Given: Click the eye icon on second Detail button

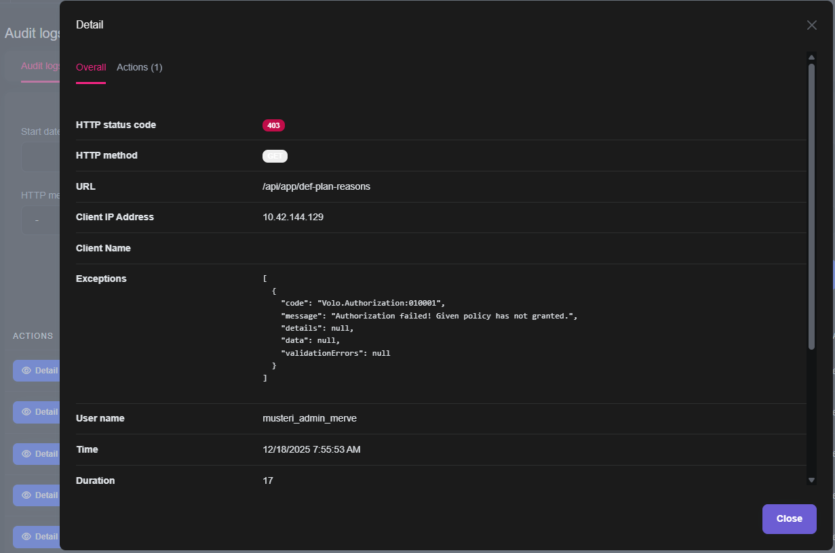Looking at the screenshot, I should point(26,412).
